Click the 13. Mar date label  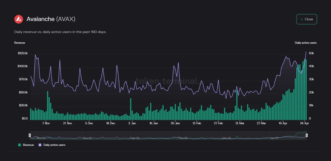tap(240, 124)
